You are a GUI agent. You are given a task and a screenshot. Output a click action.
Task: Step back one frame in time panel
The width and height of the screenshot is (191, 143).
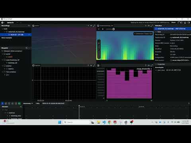click(12, 103)
